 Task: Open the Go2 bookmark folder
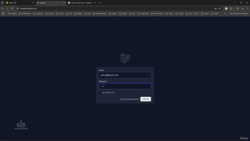(x=189, y=14)
